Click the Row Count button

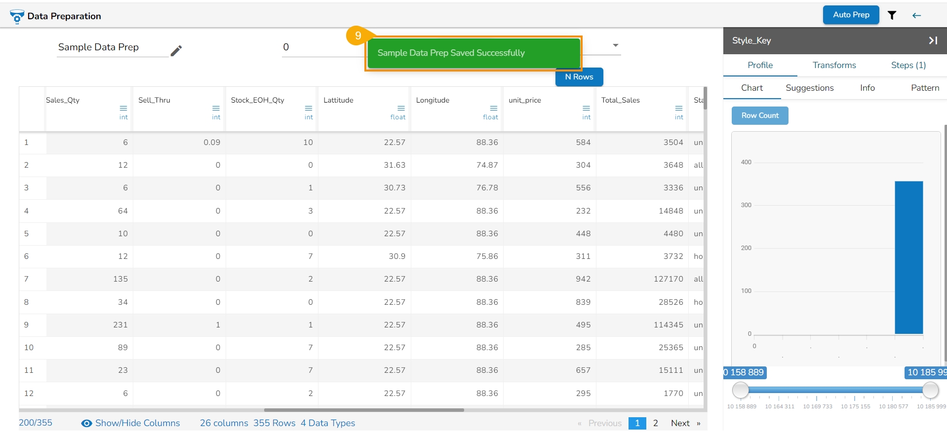click(759, 115)
